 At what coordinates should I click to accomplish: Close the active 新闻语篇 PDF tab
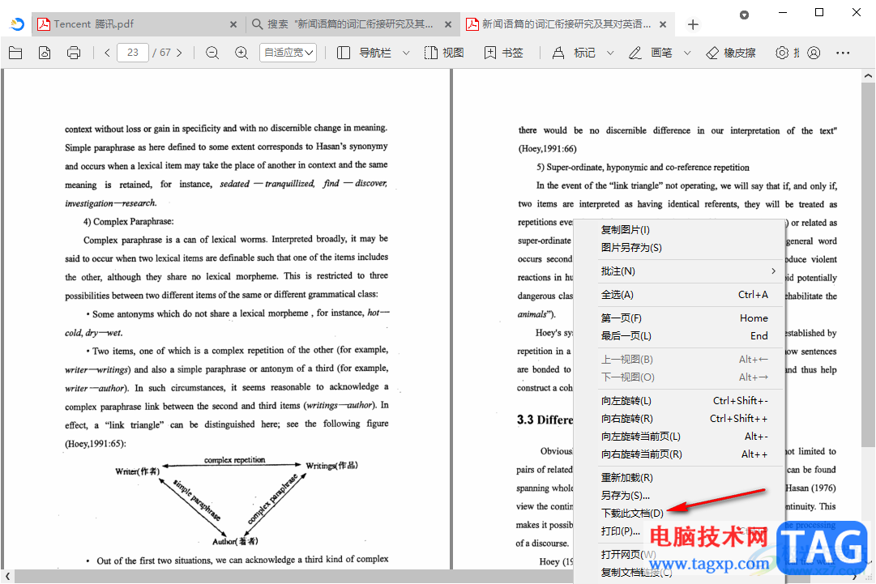(x=663, y=24)
